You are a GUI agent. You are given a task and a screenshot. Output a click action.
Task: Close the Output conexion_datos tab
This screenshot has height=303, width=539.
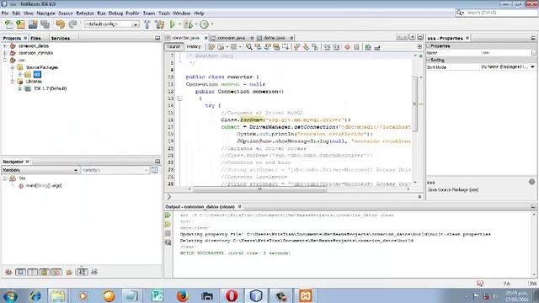(x=239, y=206)
